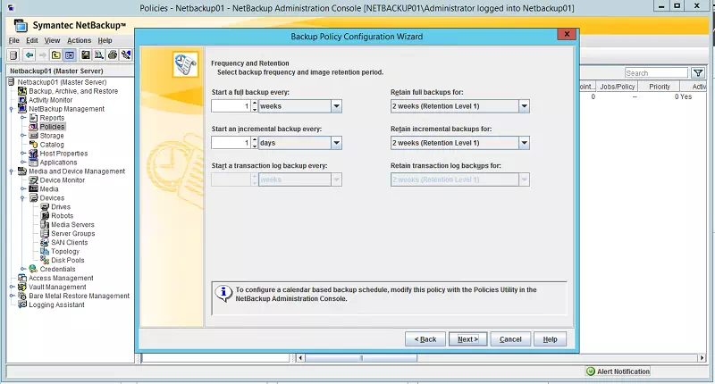Image resolution: width=715 pixels, height=384 pixels.
Task: Click the Backup, Archive, and Restore icon
Action: click(21, 91)
